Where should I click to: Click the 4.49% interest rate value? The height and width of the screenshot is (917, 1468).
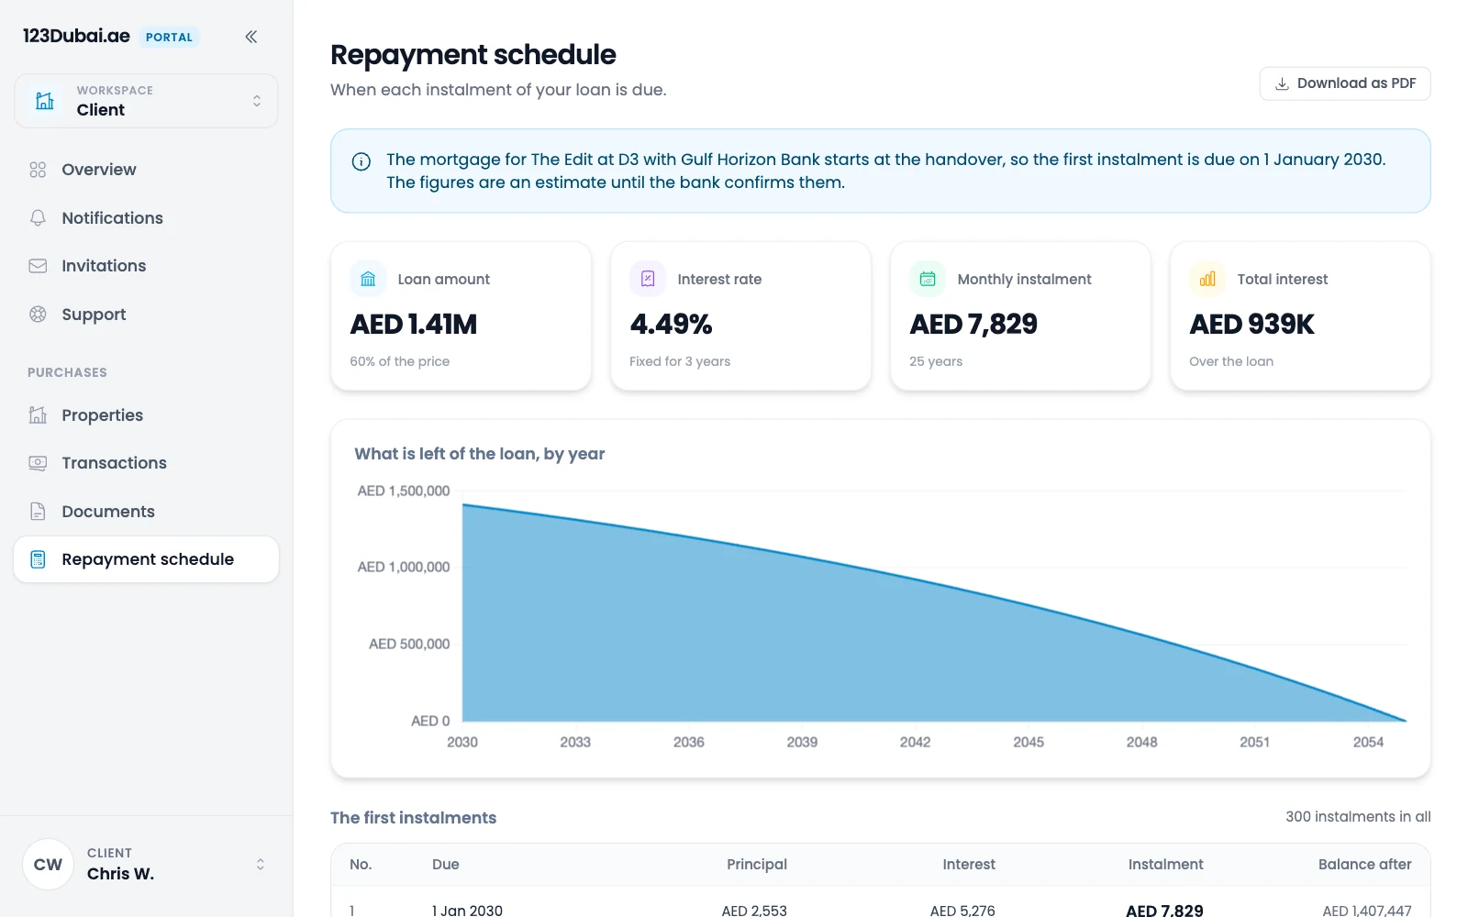(x=671, y=324)
